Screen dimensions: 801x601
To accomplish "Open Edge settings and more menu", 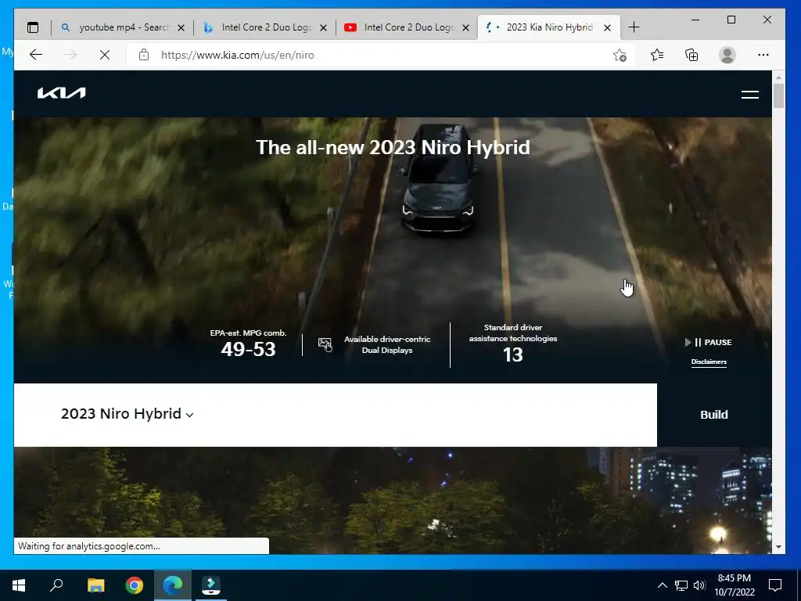I will point(763,55).
